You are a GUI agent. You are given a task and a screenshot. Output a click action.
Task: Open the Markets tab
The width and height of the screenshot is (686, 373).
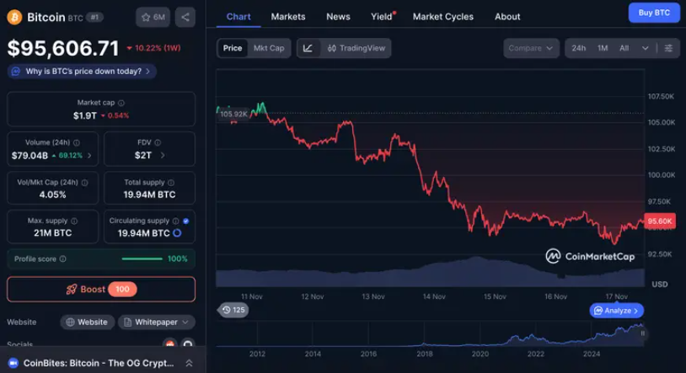(x=288, y=16)
